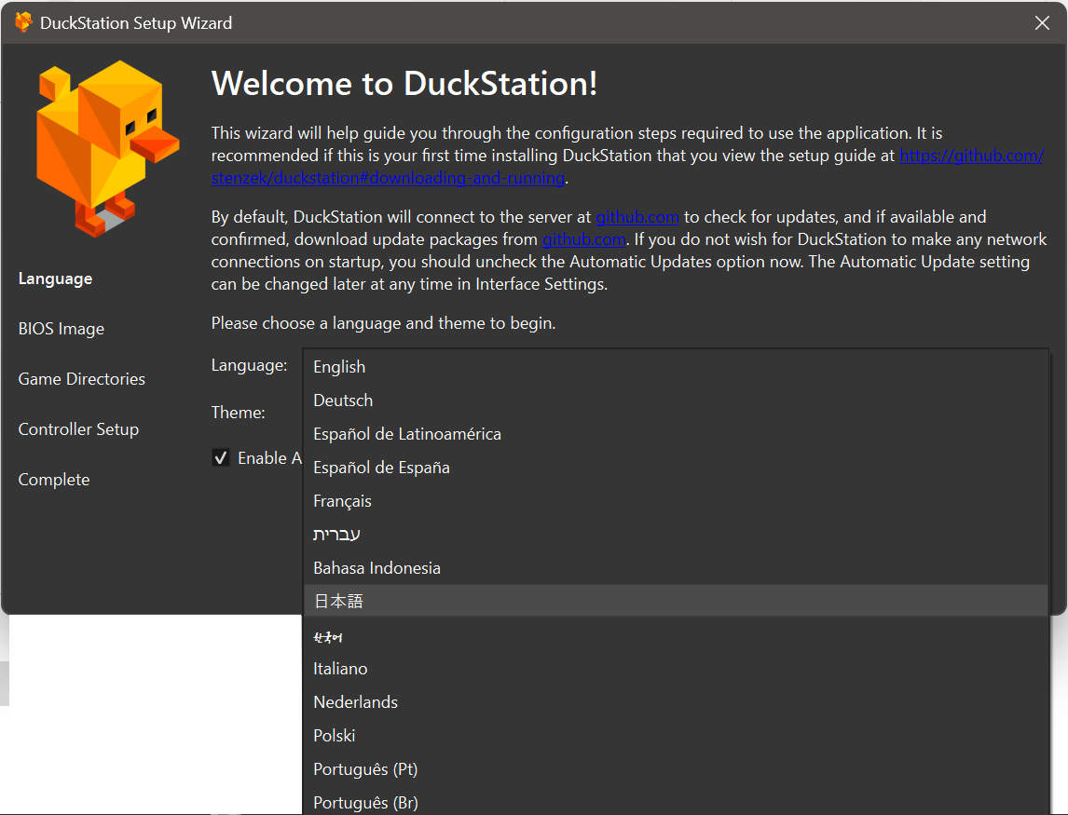Click the Theme: field label
The height and width of the screenshot is (815, 1068).
[238, 413]
